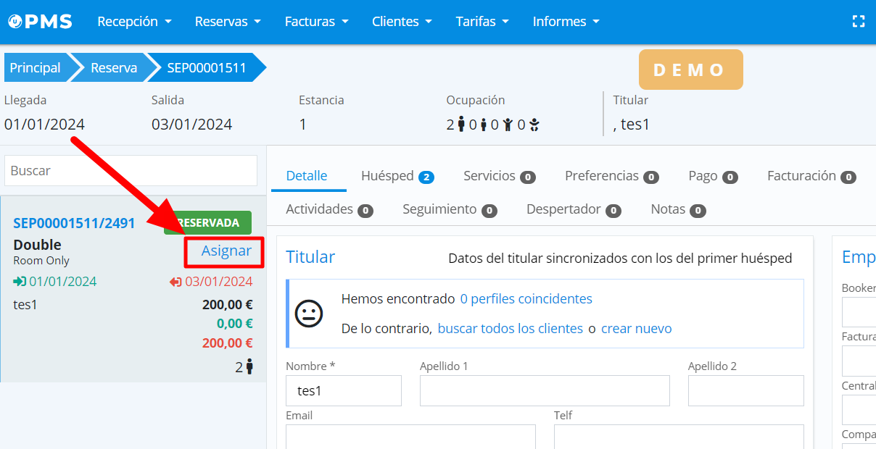Click the red check-out arrow icon
Image resolution: width=876 pixels, height=449 pixels.
click(175, 282)
